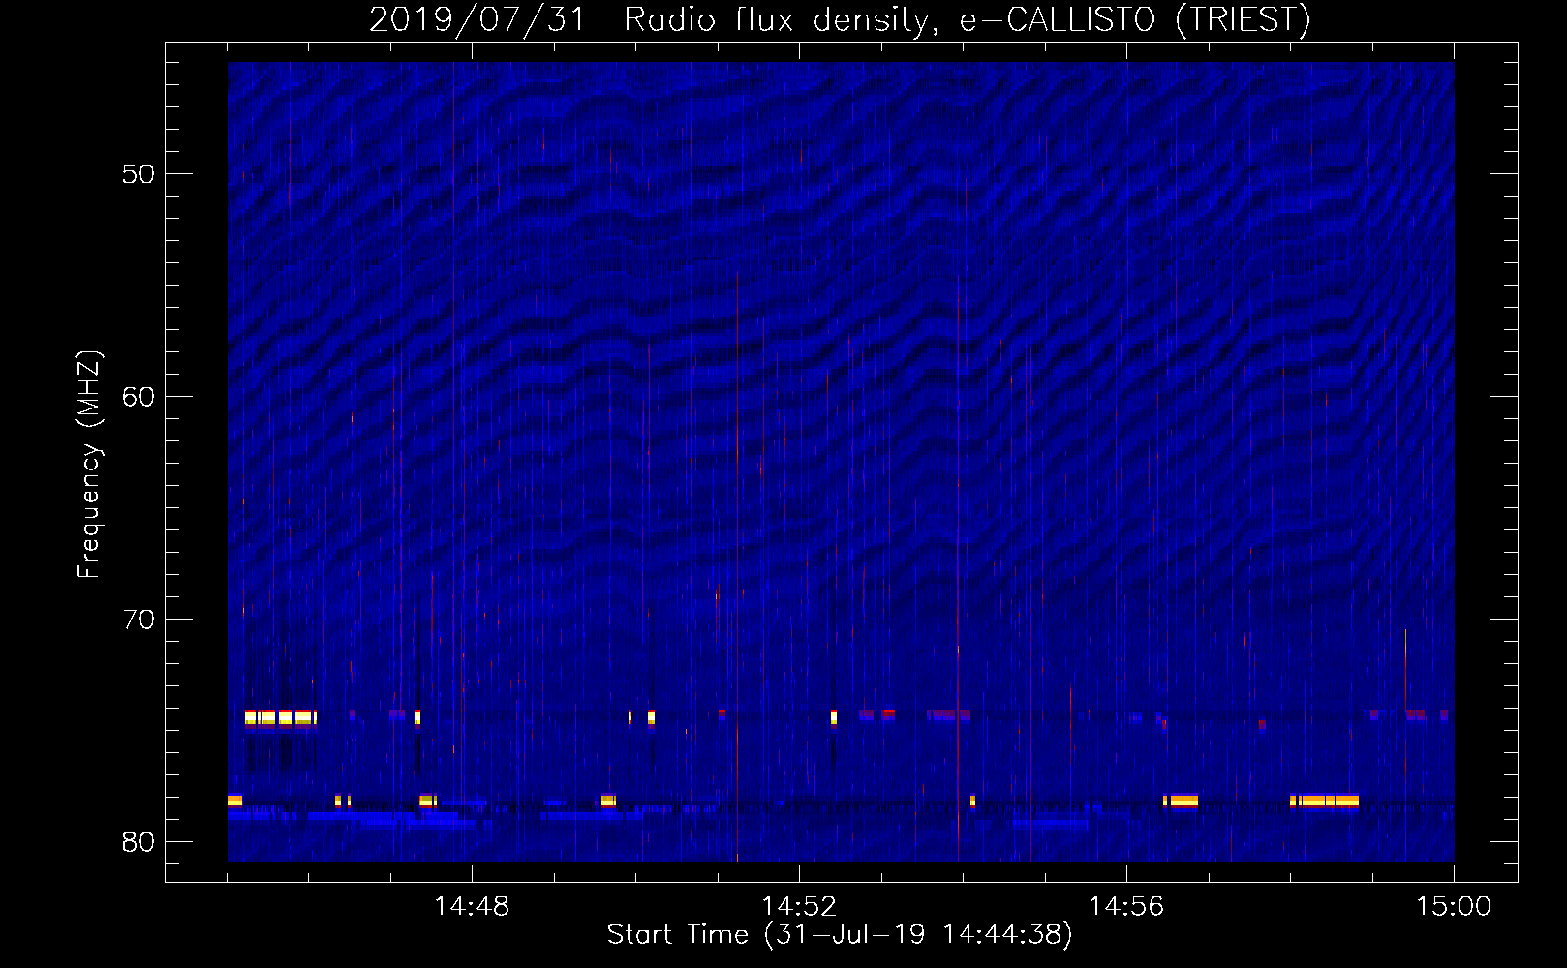Screen dimensions: 1567x968
Task: Click the time tick label '14:56'
Action: pyautogui.click(x=1126, y=907)
